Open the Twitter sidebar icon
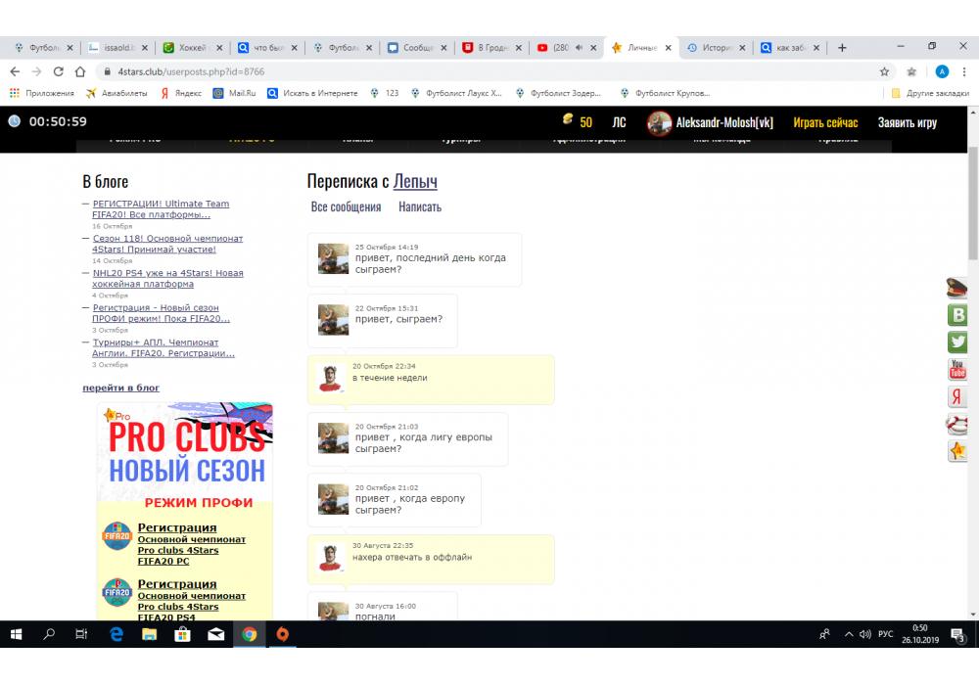 point(957,342)
